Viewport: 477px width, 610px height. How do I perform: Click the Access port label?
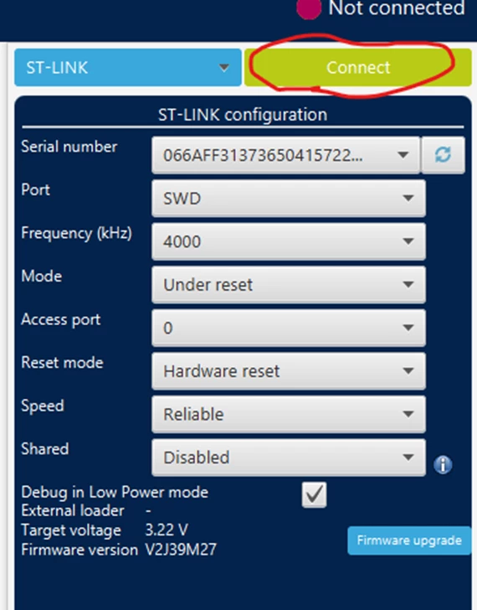click(x=61, y=319)
